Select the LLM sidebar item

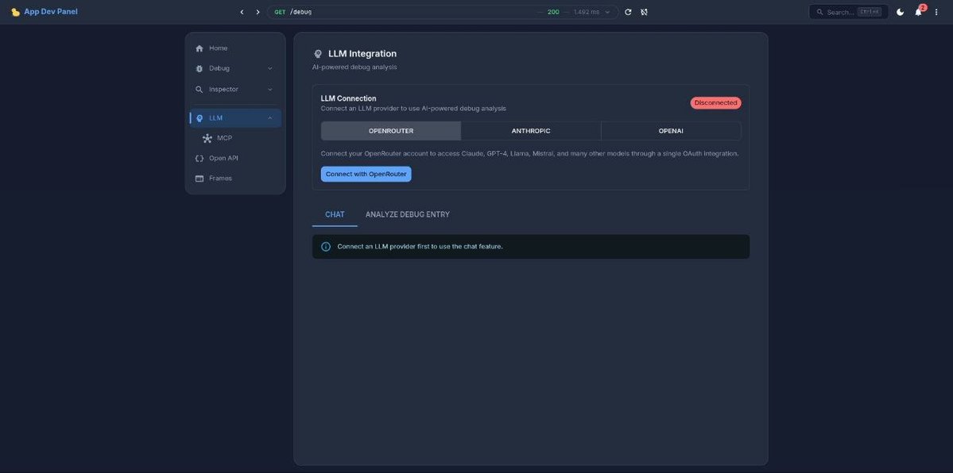point(235,117)
